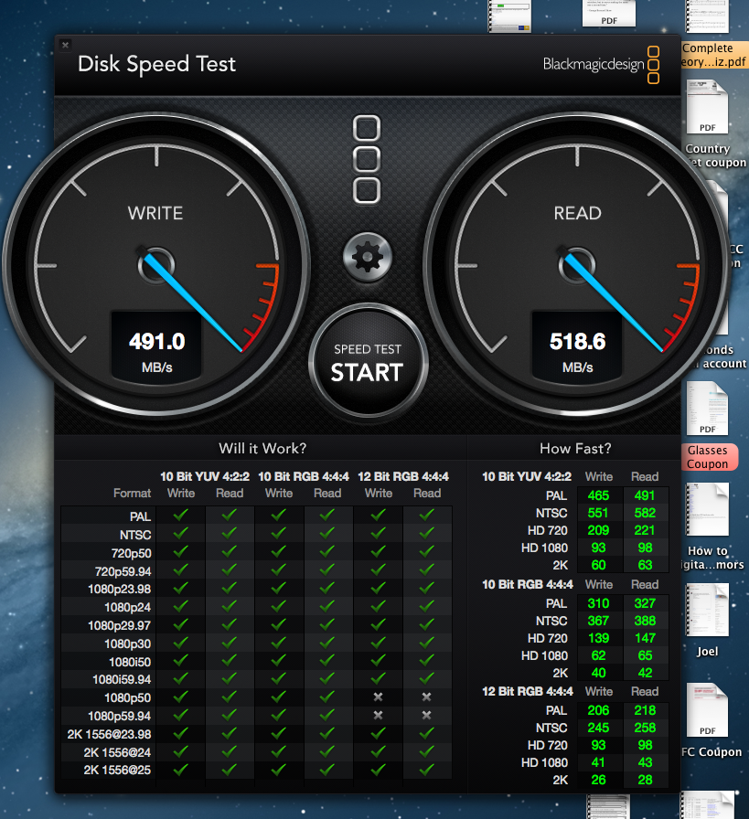The image size is (749, 819).
Task: Click the 2K 1556@23.98 format label
Action: pyautogui.click(x=109, y=734)
